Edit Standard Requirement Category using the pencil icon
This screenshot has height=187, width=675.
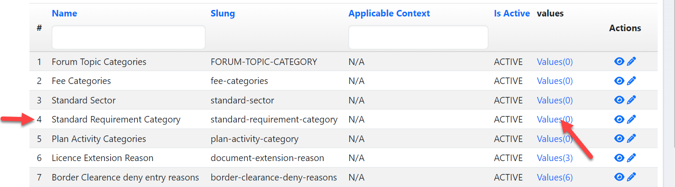pyautogui.click(x=631, y=119)
